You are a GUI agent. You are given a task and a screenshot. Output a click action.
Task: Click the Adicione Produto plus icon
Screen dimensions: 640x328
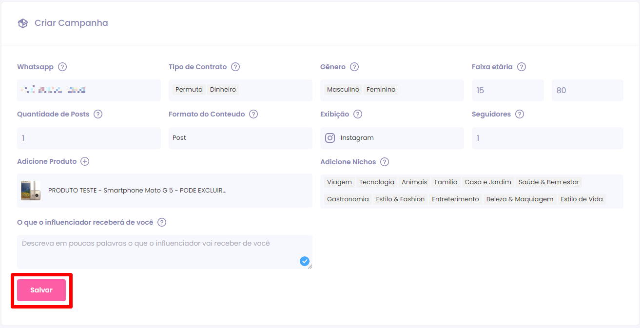85,161
